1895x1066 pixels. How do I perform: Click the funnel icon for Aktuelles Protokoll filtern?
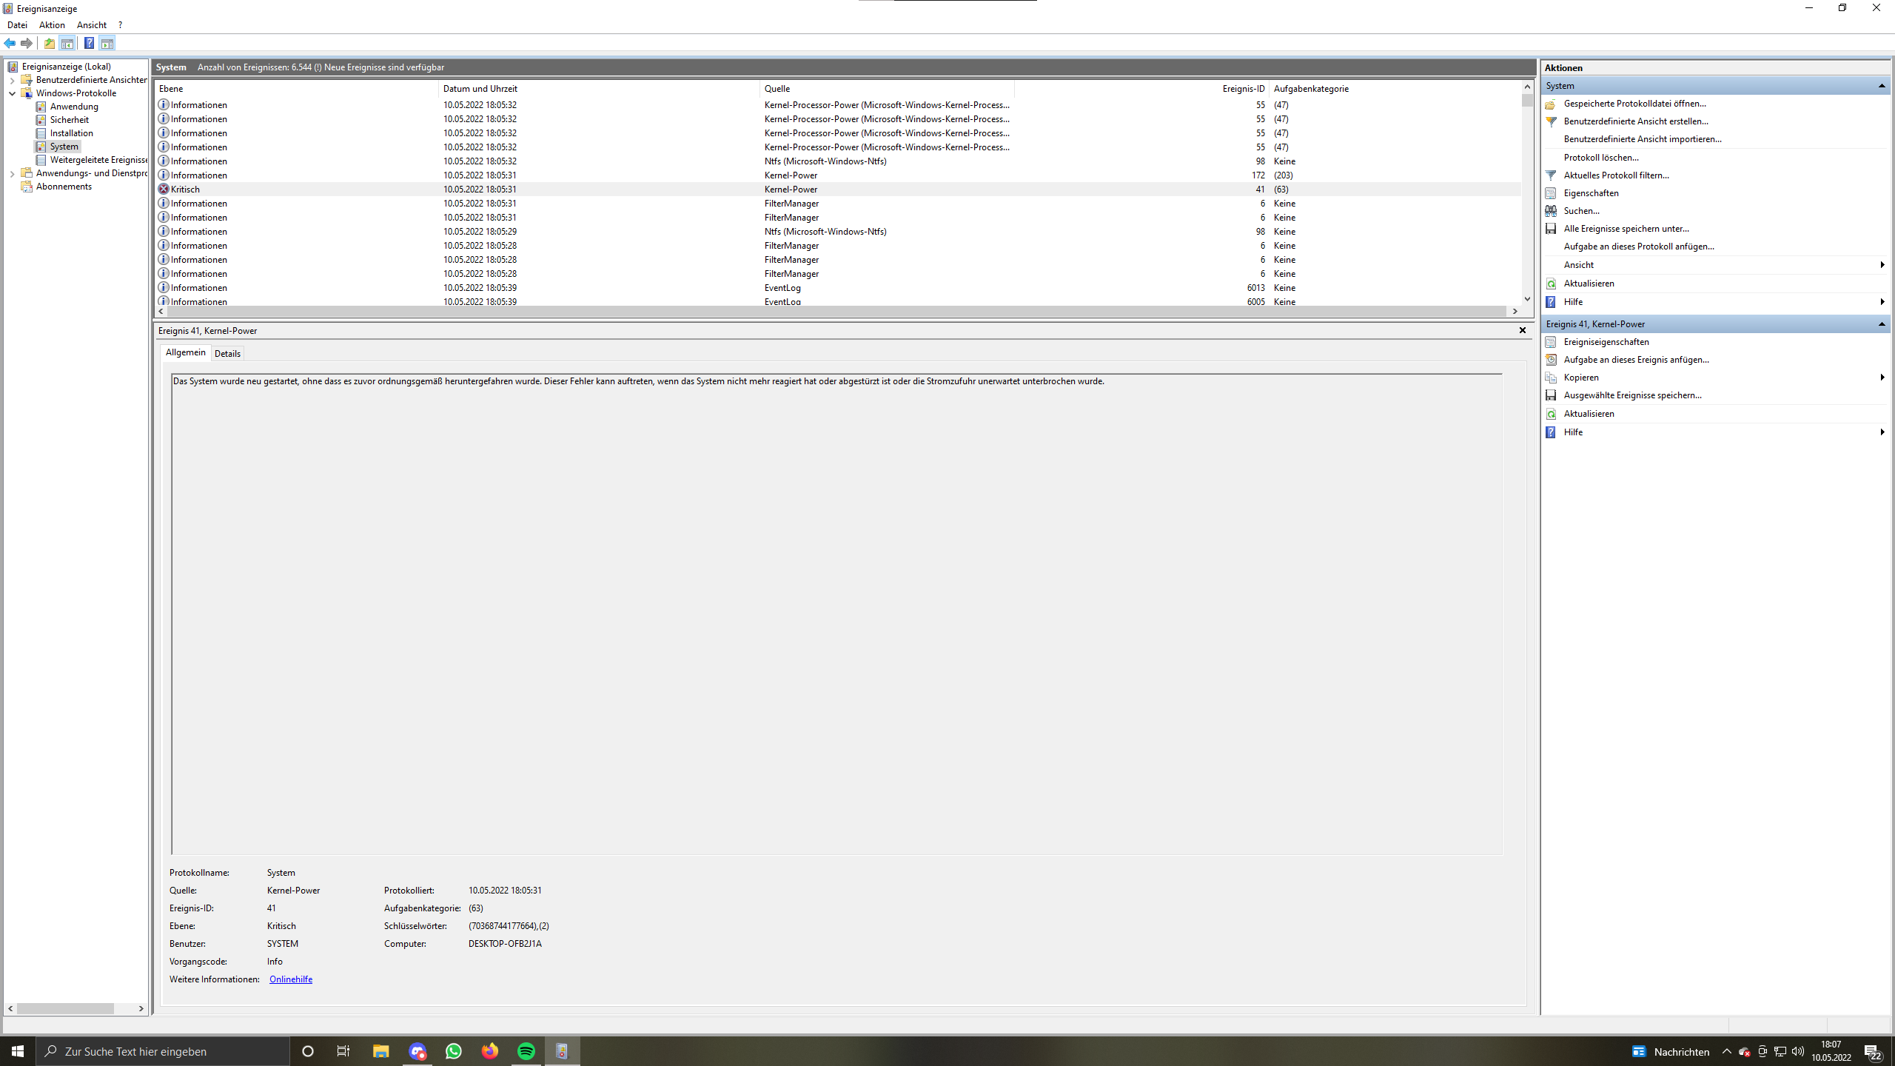pyautogui.click(x=1551, y=175)
